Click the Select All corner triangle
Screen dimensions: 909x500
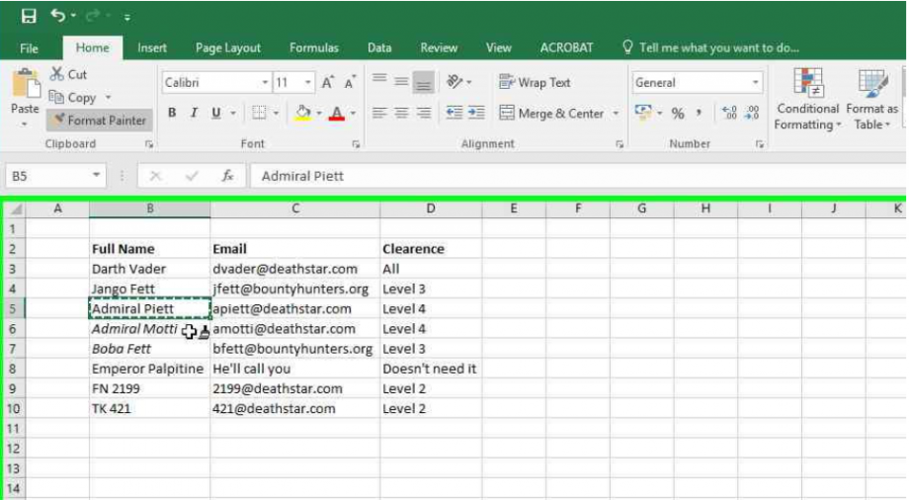tap(15, 208)
